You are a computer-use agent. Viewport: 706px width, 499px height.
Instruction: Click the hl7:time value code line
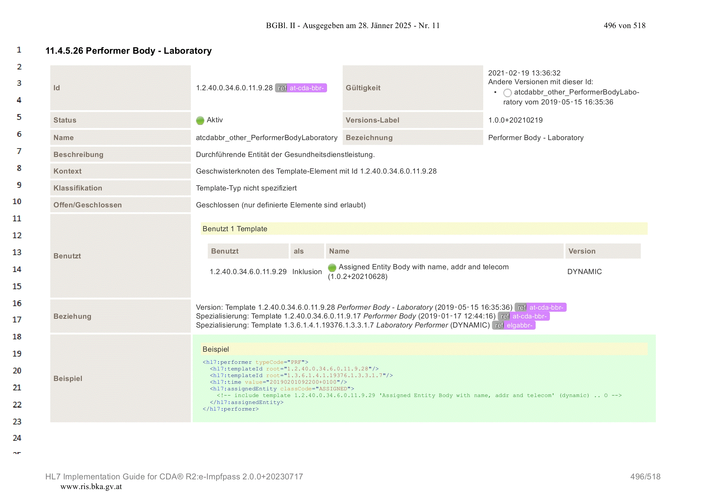[278, 382]
